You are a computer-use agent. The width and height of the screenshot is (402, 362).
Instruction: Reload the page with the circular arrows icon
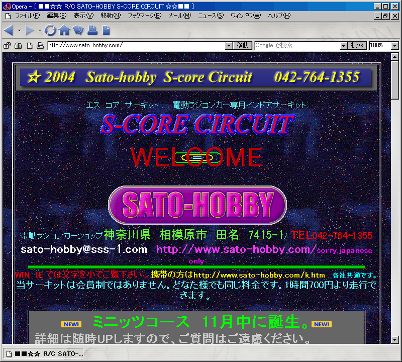pos(50,30)
